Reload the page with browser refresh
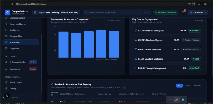This screenshot has height=104, width=213. [12, 4]
